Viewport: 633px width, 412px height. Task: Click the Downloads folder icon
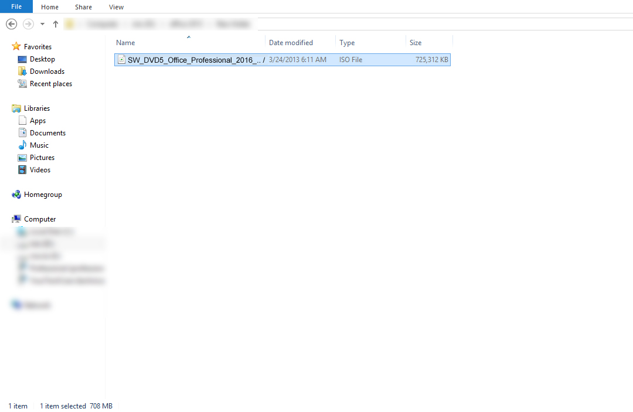(x=22, y=71)
